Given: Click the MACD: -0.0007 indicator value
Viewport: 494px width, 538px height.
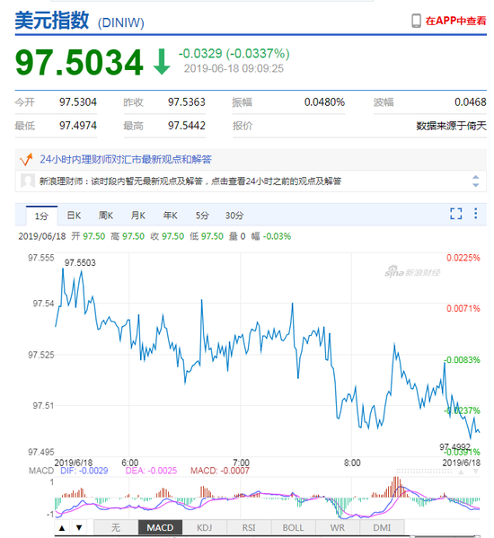Looking at the screenshot, I should click(x=220, y=471).
